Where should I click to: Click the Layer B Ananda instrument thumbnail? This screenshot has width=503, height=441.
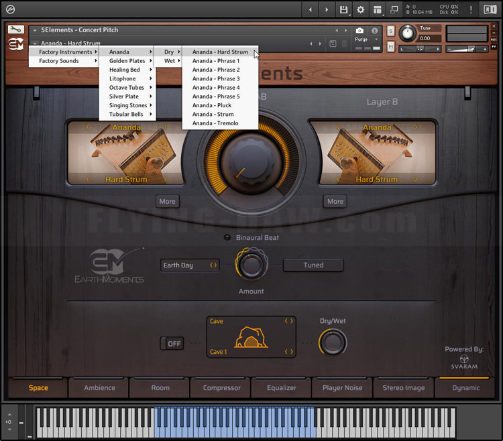tap(378, 153)
